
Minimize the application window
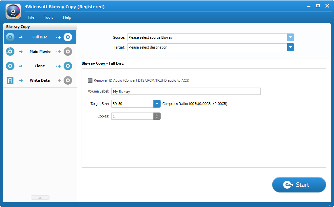click(309, 6)
